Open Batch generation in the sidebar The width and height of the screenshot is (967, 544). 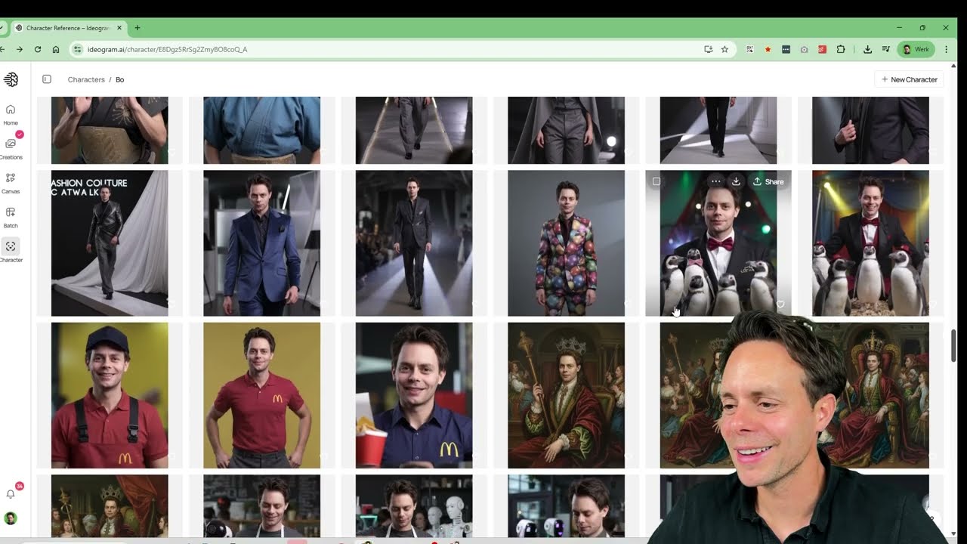point(11,217)
